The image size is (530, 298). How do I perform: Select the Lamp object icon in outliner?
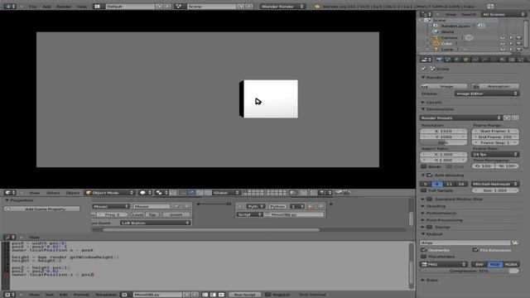pos(436,50)
